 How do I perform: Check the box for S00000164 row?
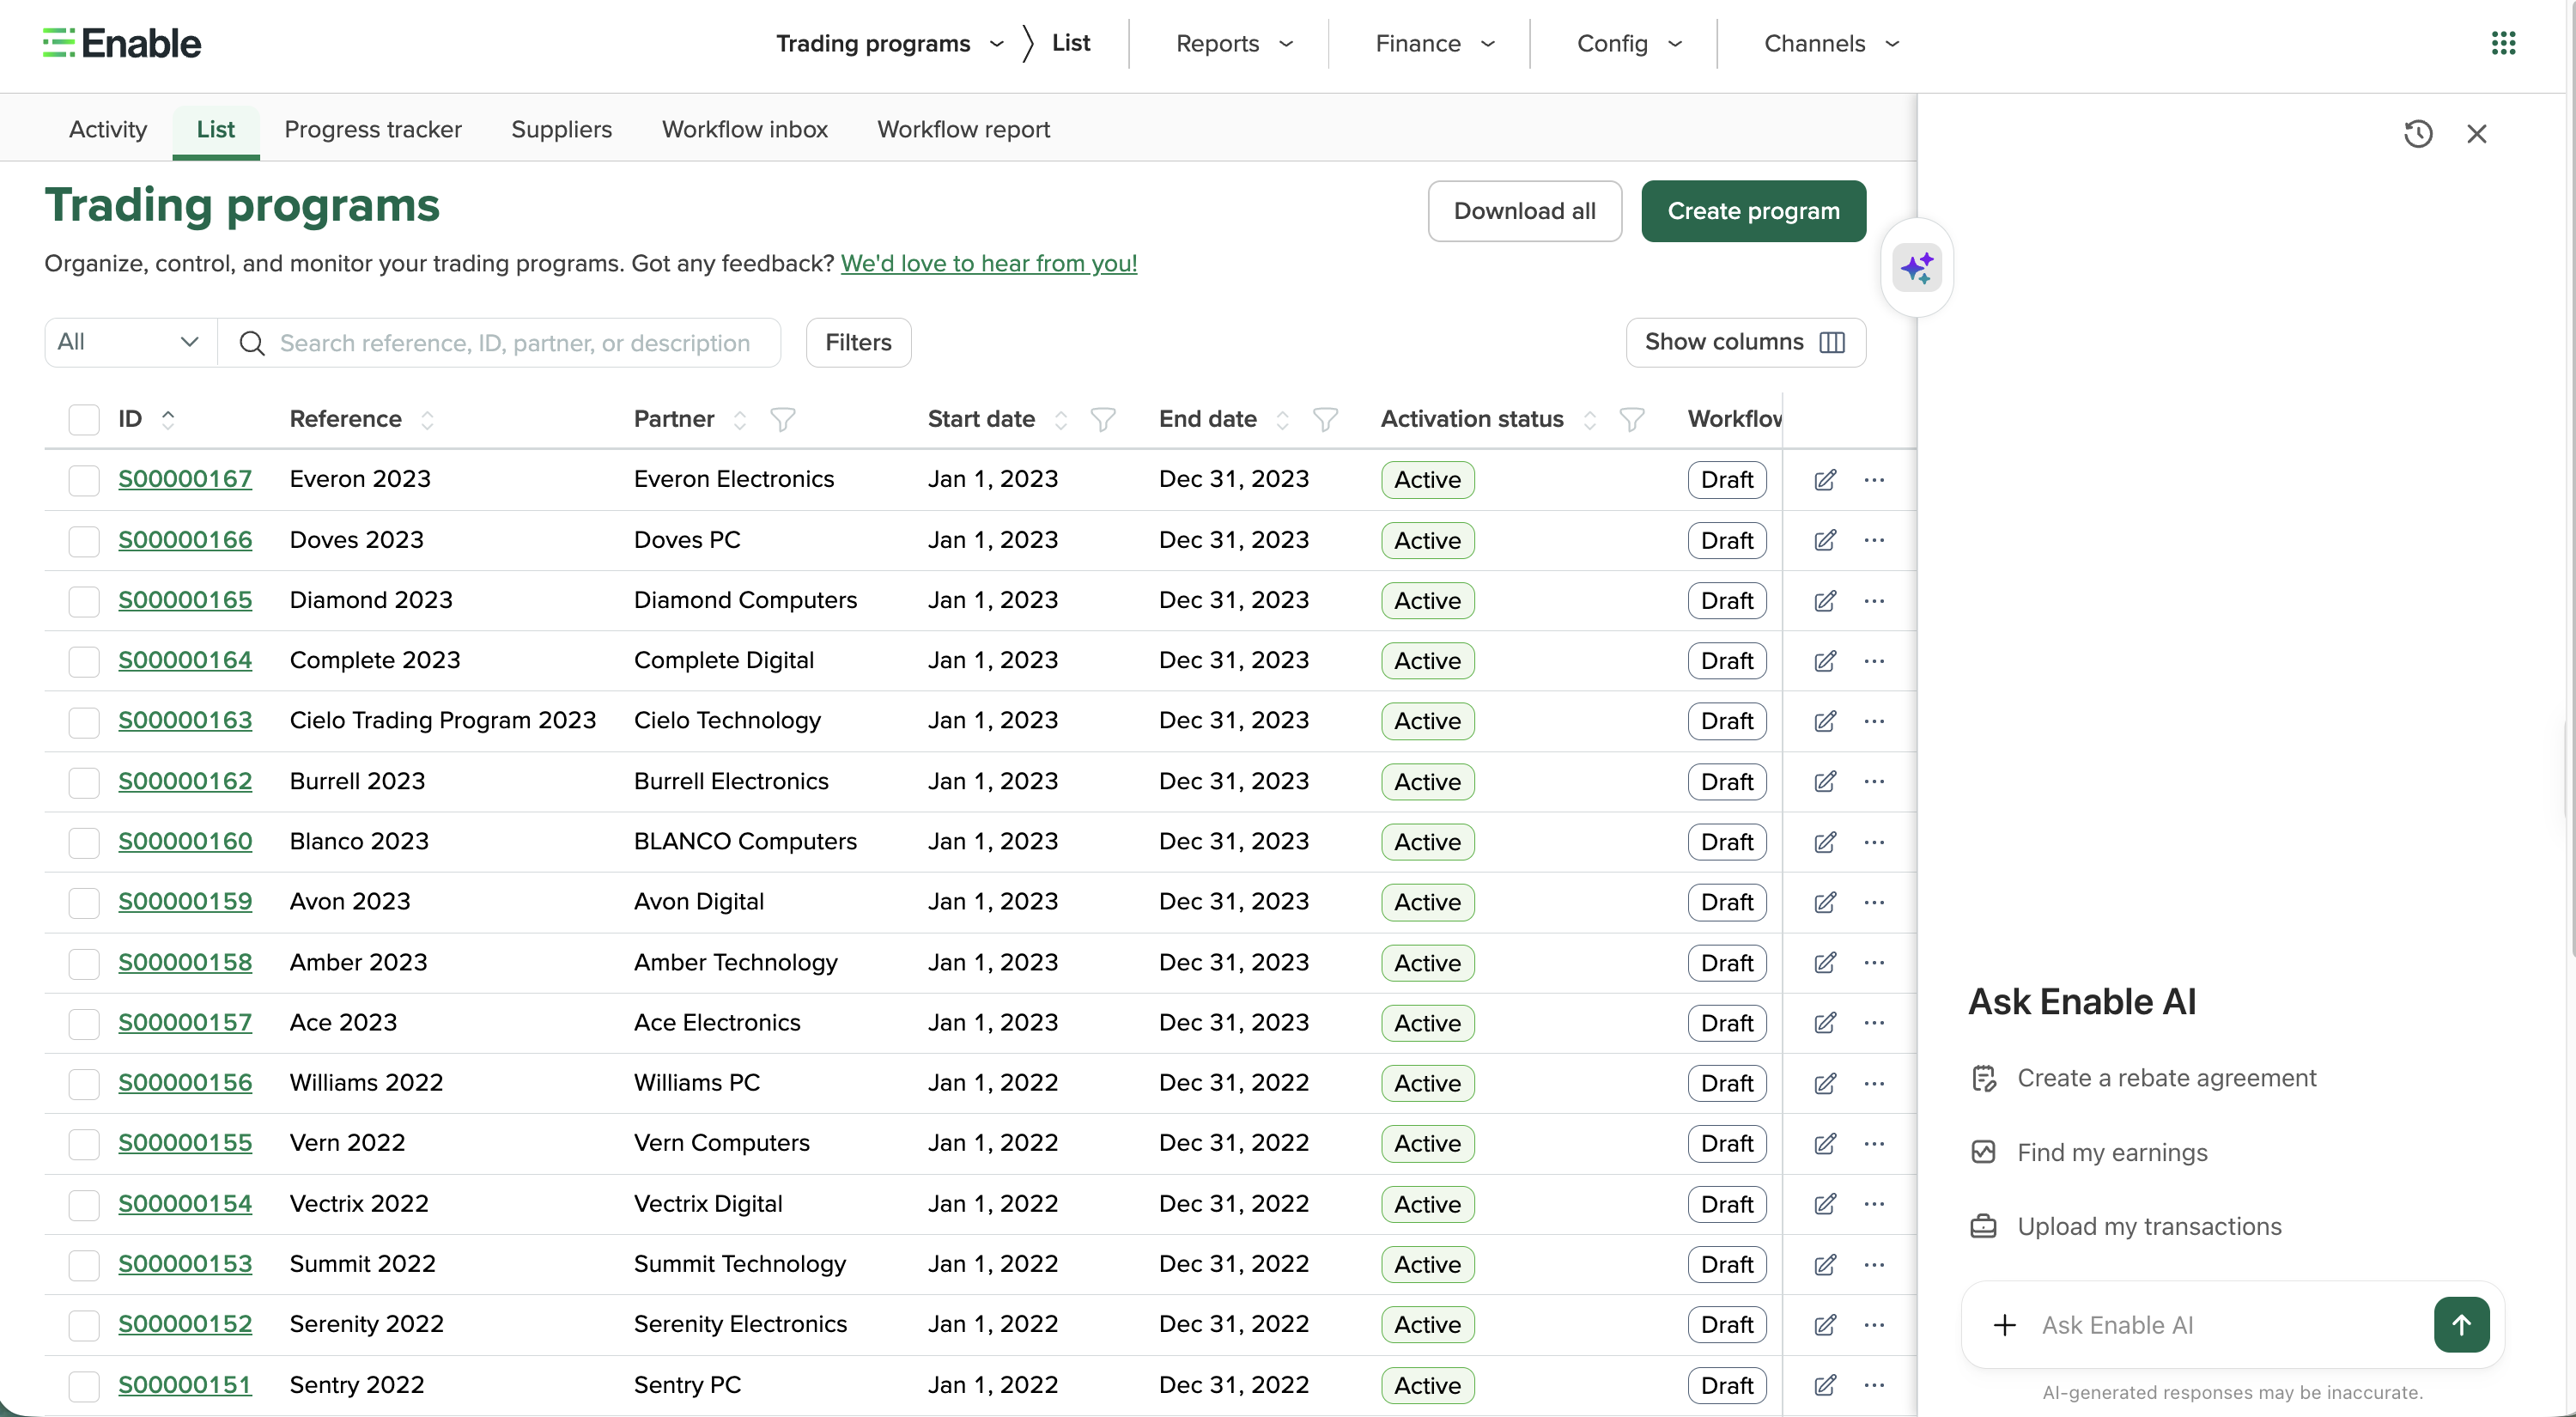[x=84, y=661]
